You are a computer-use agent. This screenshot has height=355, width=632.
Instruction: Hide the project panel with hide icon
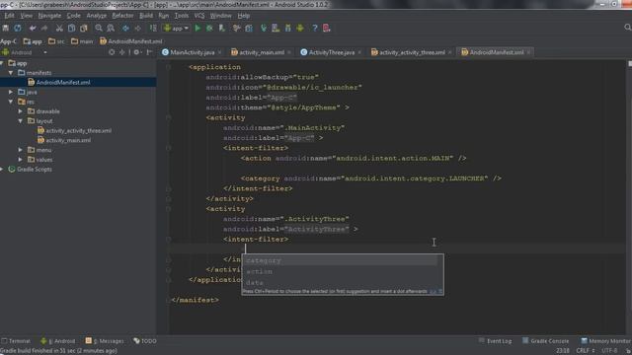[x=149, y=52]
